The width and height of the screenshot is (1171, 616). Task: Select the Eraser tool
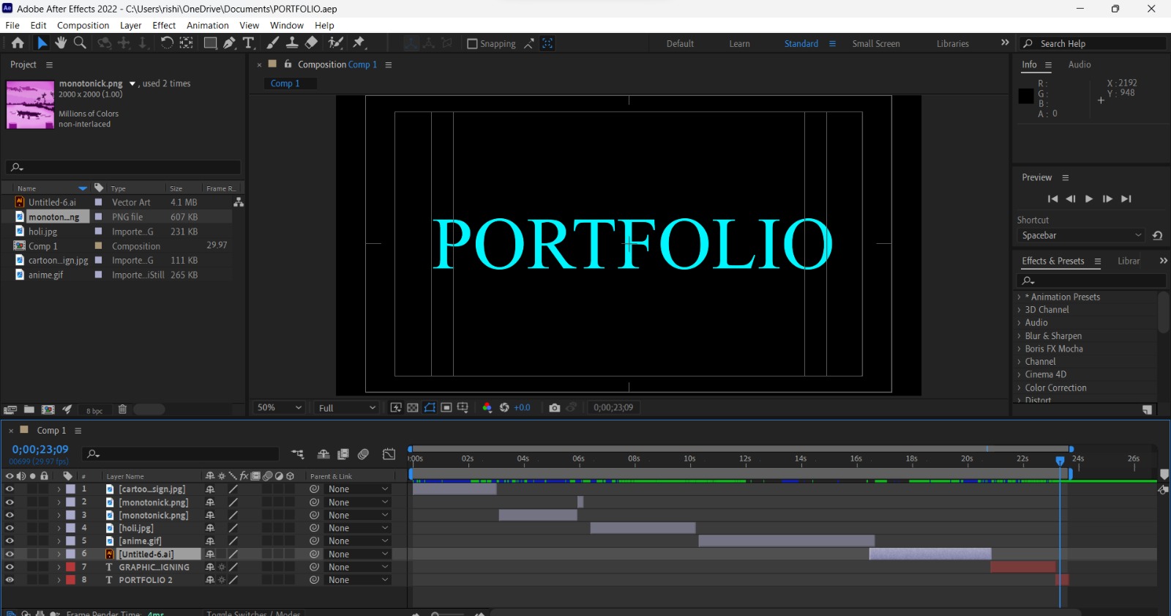click(x=311, y=43)
